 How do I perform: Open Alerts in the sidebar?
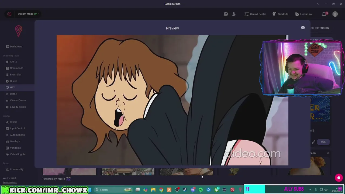(x=13, y=62)
